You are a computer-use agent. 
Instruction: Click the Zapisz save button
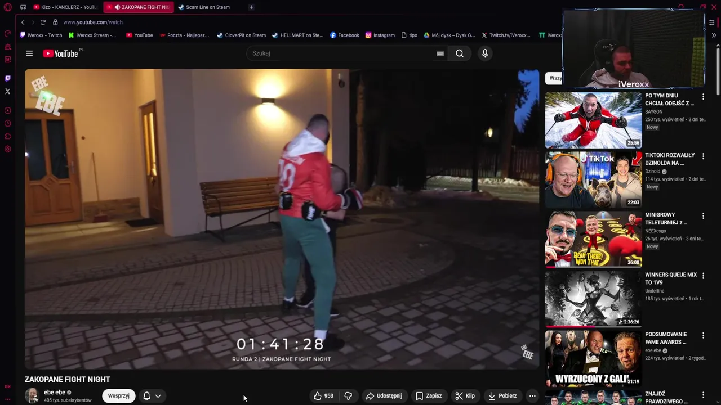coord(429,396)
